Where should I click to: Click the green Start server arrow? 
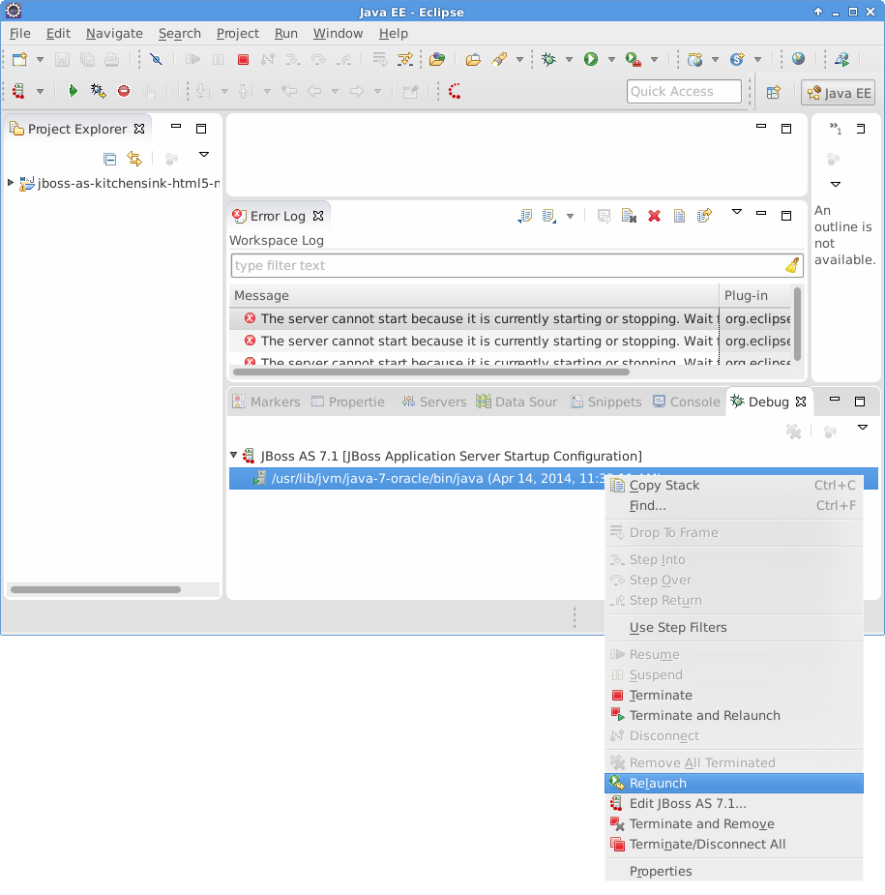click(73, 91)
